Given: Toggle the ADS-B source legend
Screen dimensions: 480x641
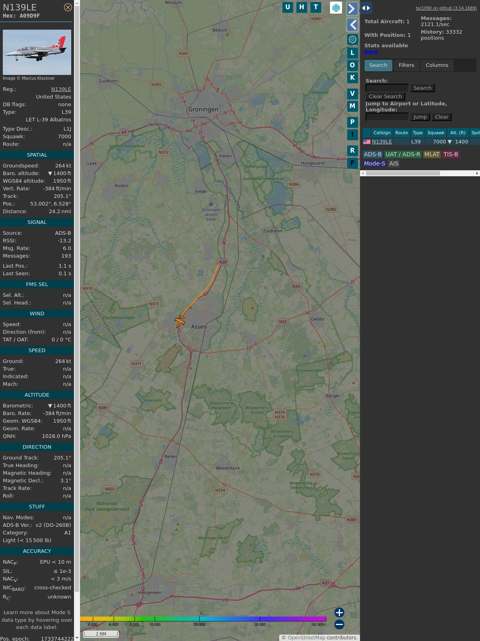Looking at the screenshot, I should [x=373, y=154].
